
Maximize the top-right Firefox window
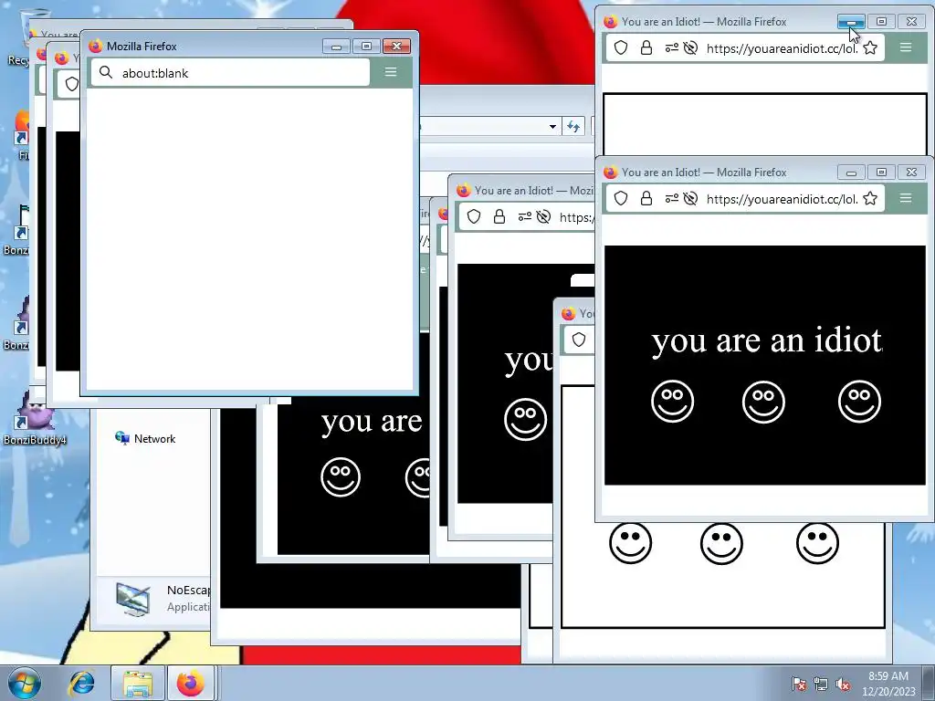[x=881, y=22]
